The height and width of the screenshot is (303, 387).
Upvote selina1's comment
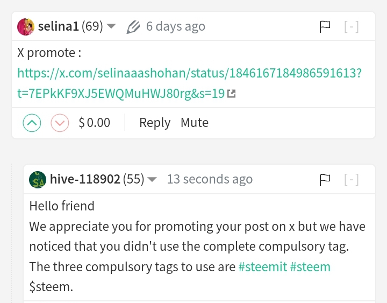tap(32, 123)
